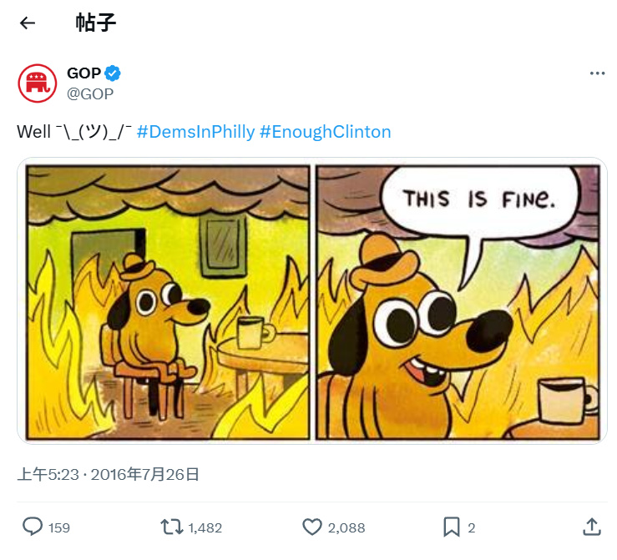The image size is (617, 560).
Task: Click the 帖子 page header title
Action: (96, 23)
